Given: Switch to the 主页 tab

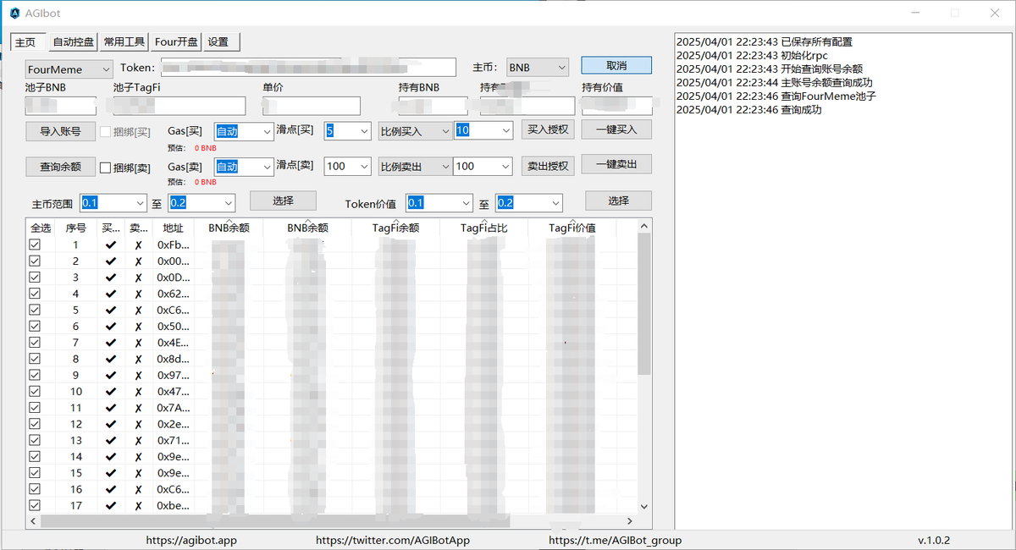Looking at the screenshot, I should click(26, 41).
